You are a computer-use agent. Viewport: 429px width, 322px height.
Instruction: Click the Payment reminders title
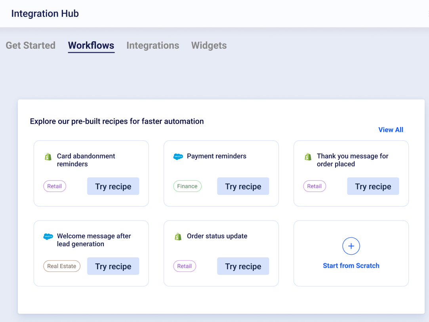click(216, 156)
